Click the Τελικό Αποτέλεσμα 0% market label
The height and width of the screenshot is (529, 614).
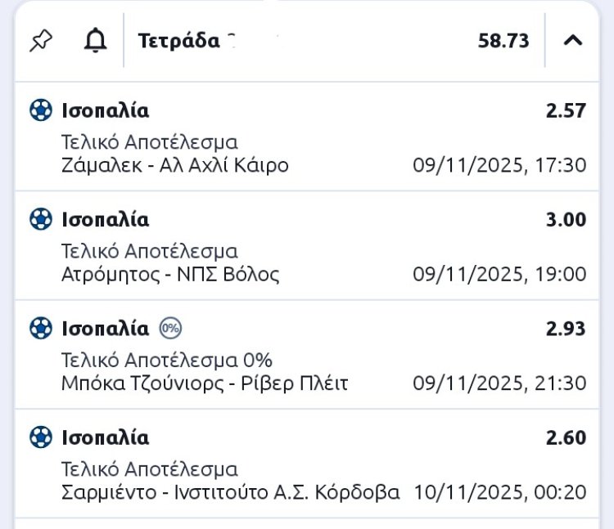click(167, 361)
